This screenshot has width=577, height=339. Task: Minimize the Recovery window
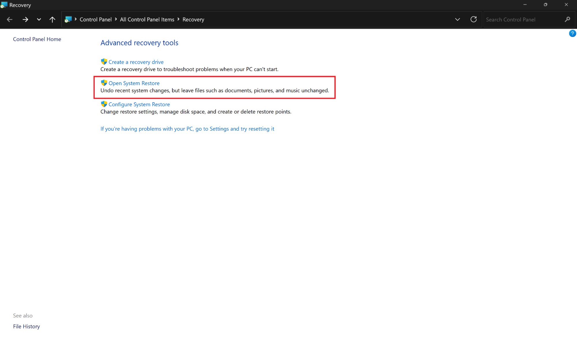point(525,5)
